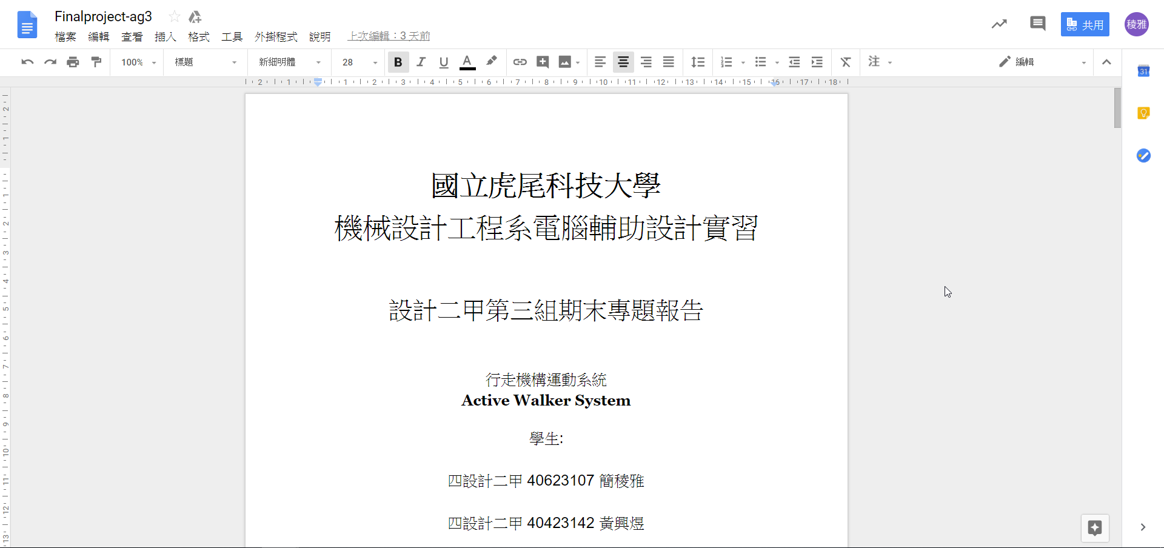The width and height of the screenshot is (1164, 548).
Task: Click the 共用 share button
Action: [x=1085, y=24]
